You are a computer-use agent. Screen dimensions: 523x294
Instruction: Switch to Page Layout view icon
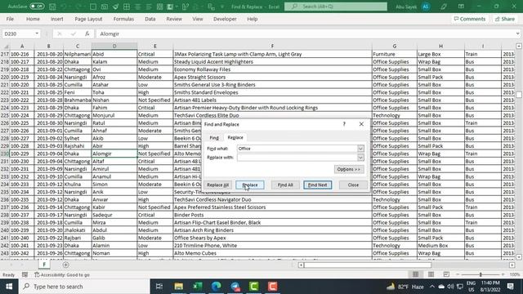coord(431,274)
